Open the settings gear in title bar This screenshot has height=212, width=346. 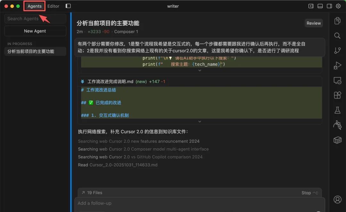pyautogui.click(x=338, y=6)
